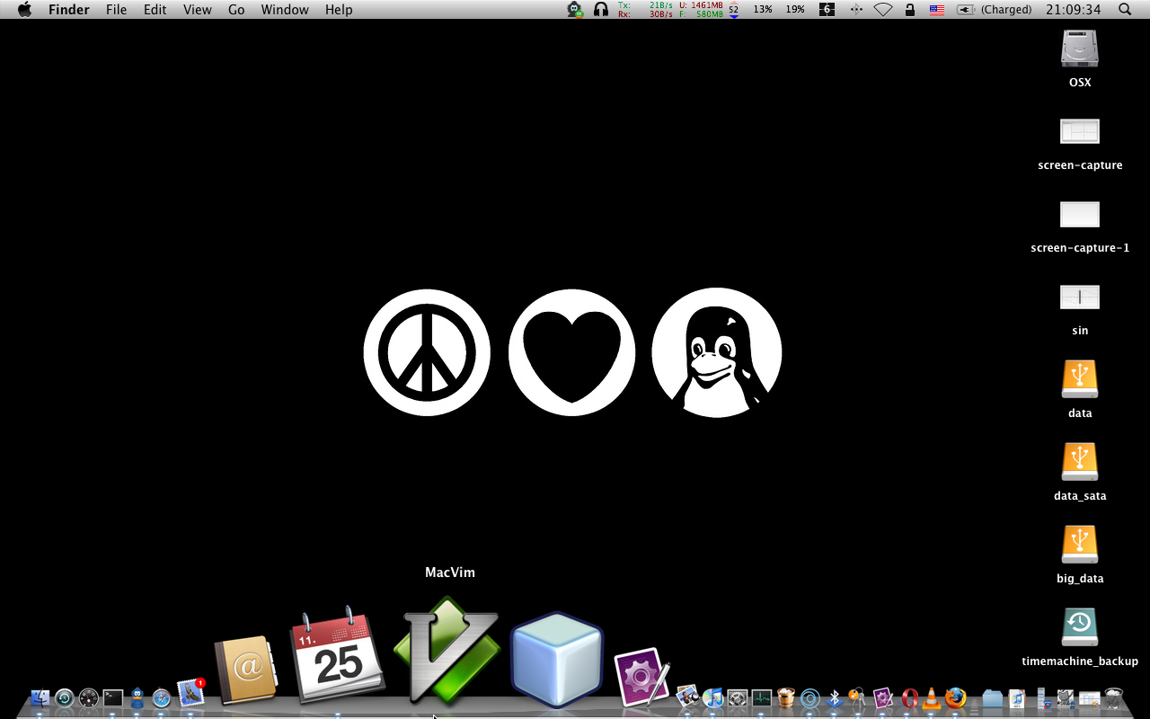Viewport: 1150px width, 719px height.
Task: Click 19% CPU indicator
Action: pyautogui.click(x=795, y=10)
